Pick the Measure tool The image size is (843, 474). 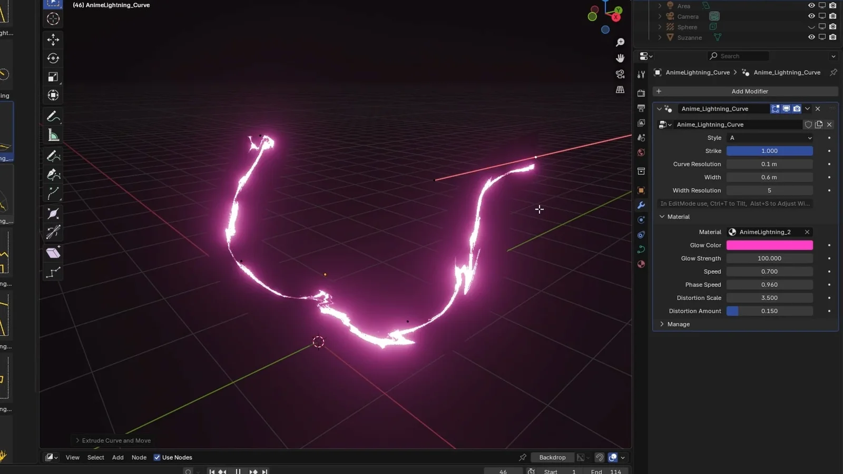pyautogui.click(x=53, y=135)
